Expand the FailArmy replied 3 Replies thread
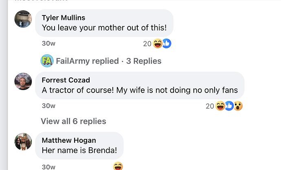The image size is (281, 170). pyautogui.click(x=108, y=61)
